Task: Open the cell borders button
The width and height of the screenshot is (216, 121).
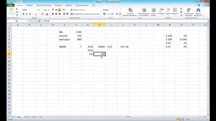Action: (36, 14)
